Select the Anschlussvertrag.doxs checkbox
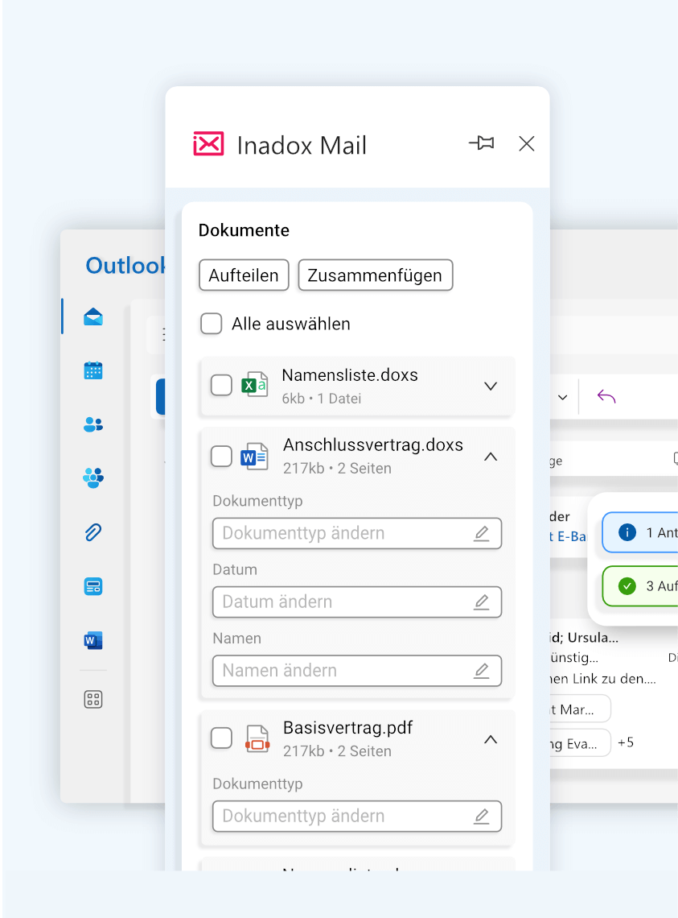 tap(221, 456)
